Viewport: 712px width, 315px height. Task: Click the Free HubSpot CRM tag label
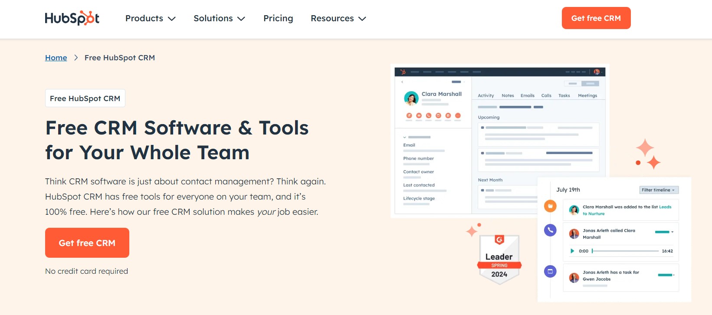(85, 98)
